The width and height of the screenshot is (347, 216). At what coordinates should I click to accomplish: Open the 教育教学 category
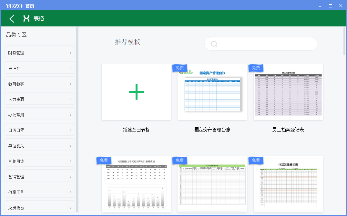[x=40, y=84]
